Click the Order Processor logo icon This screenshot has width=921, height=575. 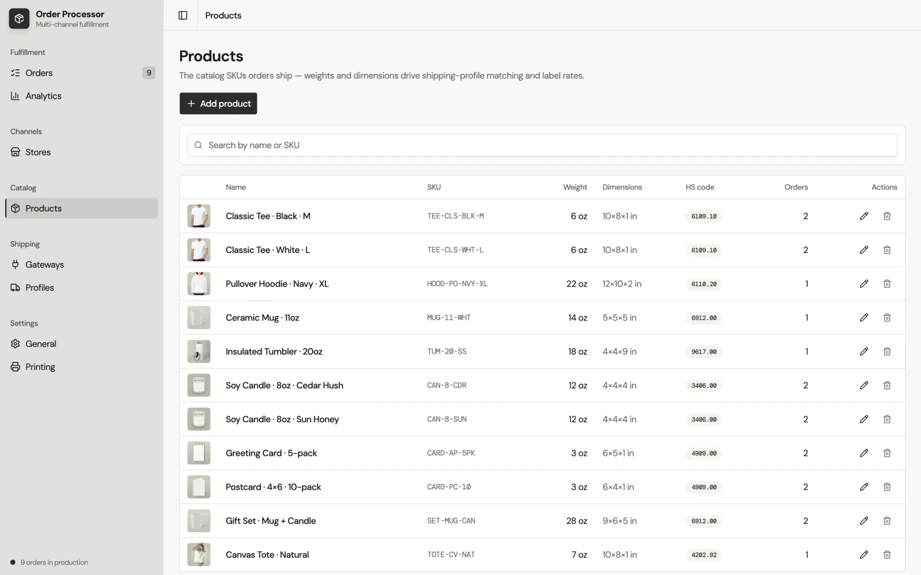click(19, 18)
